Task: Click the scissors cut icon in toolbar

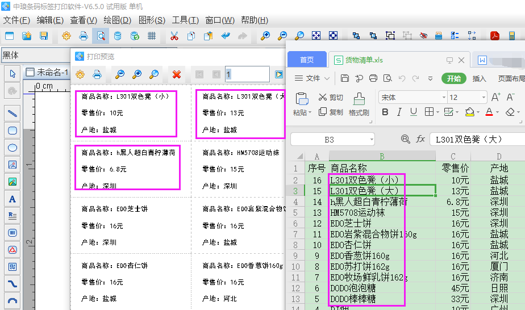Action: pos(174,36)
